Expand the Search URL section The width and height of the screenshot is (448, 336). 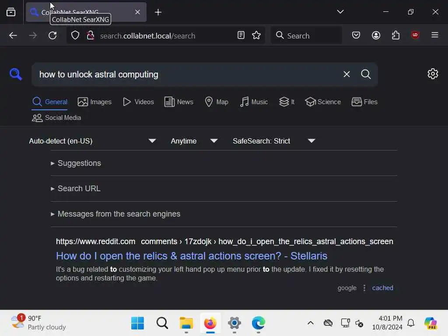click(x=76, y=189)
